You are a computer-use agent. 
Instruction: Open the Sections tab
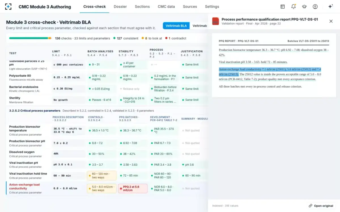coord(142,7)
